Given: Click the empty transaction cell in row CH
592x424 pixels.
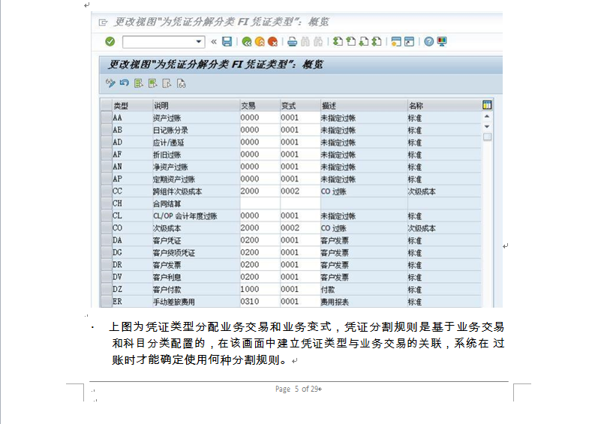Looking at the screenshot, I should (260, 203).
